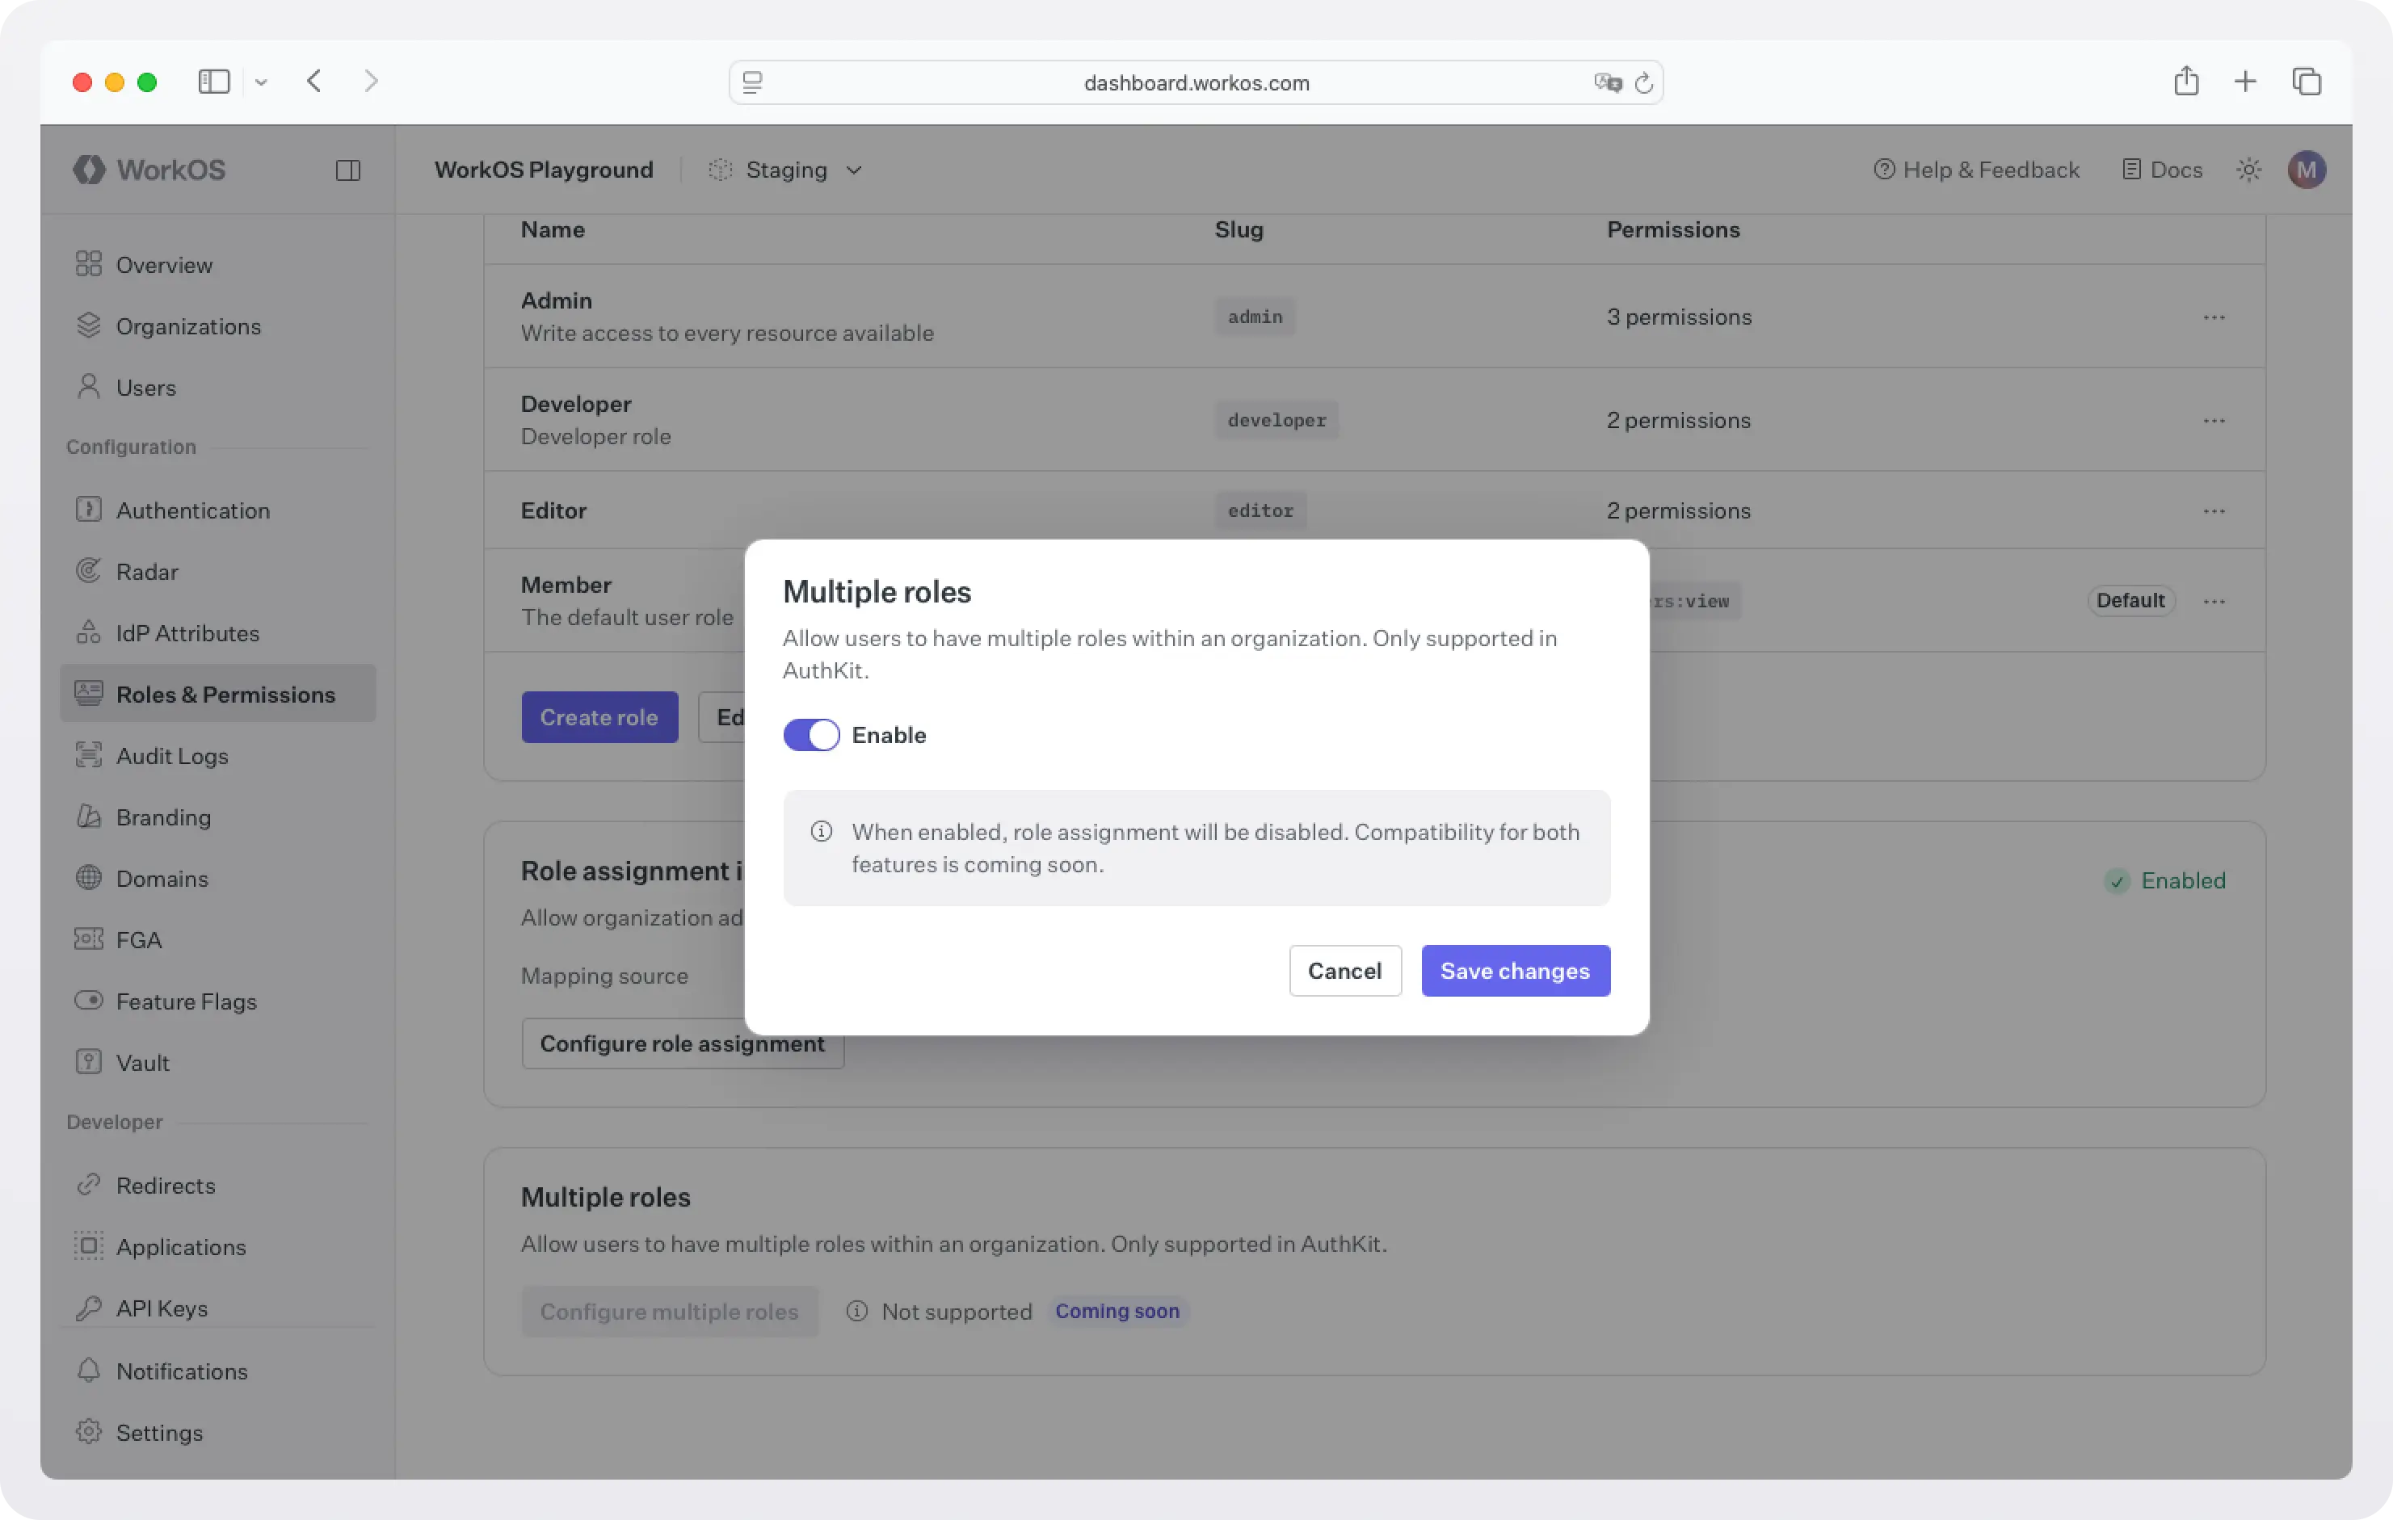Click WorkOS Playground team name
Screen dimensions: 2393x1520
click(x=544, y=170)
